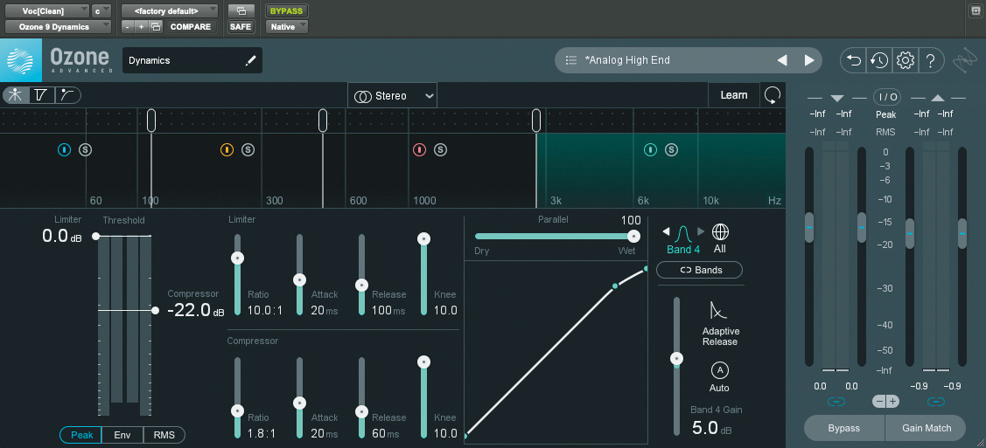Toggle band 1 blue power button

[x=64, y=149]
